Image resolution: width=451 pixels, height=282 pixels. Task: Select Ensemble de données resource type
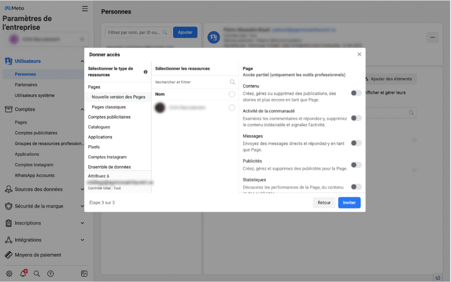coord(109,167)
